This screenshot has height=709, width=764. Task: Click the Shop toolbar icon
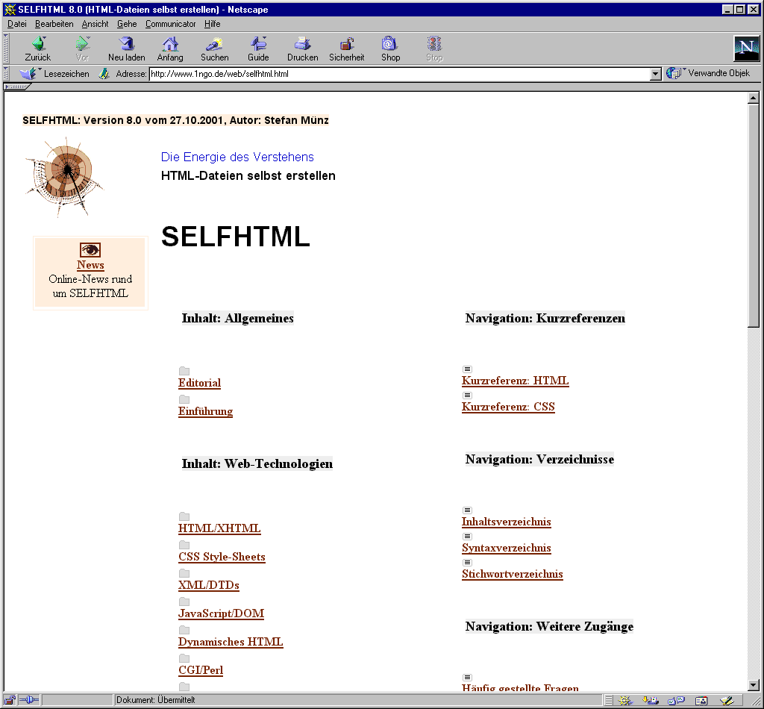390,45
